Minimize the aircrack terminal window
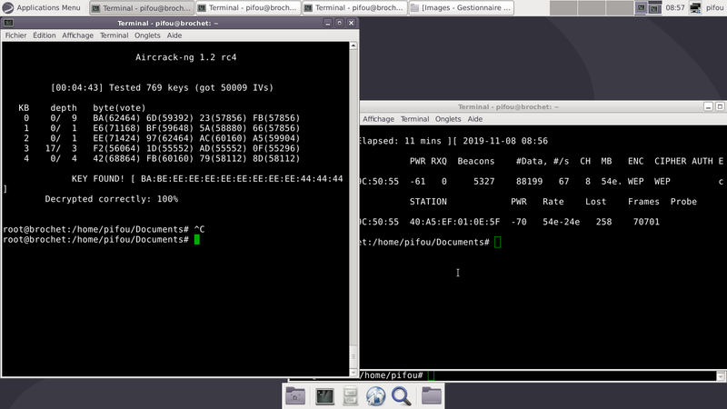The image size is (727, 409). pos(328,23)
